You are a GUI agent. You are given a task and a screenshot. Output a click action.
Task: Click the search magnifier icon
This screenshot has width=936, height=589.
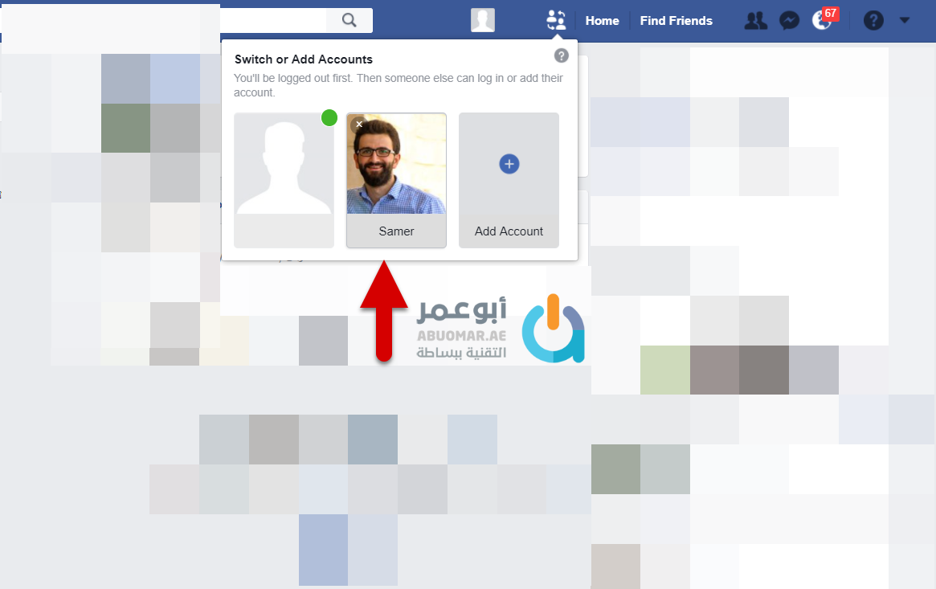(x=349, y=20)
